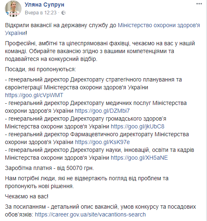Click the 'Чекаємо на вас!' line
The image size is (207, 221).
(26, 196)
